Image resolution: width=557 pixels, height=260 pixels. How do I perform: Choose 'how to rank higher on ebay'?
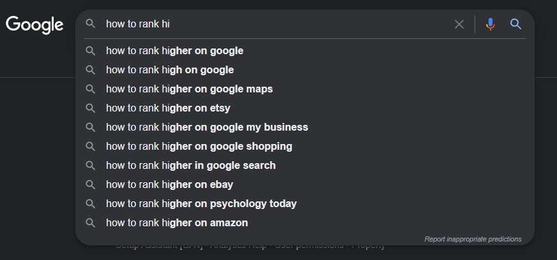pos(169,184)
